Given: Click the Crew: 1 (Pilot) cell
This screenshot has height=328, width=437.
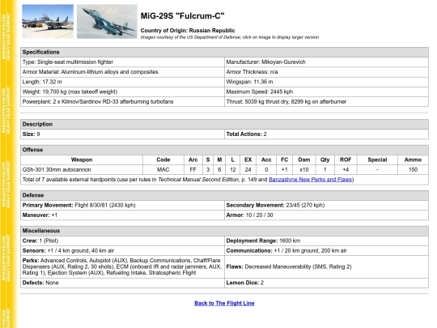Looking at the screenshot, I should tap(123, 241).
